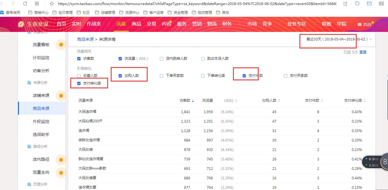Switch to the 商品 tab in top navigation
This screenshot has width=388, height=190.
136,24
